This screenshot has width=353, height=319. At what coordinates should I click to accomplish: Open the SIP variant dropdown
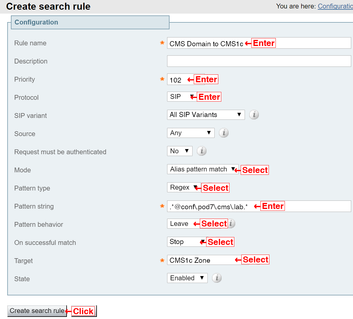click(x=206, y=115)
